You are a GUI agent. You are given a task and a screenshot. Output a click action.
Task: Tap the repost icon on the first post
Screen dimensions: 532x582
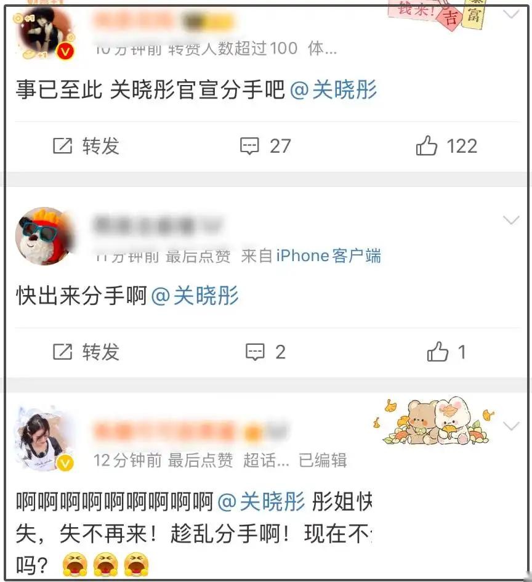(x=62, y=145)
